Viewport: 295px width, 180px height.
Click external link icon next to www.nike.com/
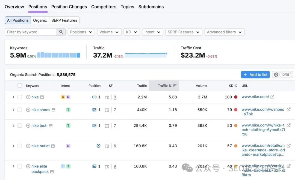(x=272, y=97)
